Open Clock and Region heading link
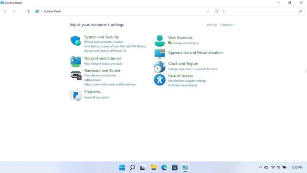307x173 pixels. (x=183, y=63)
